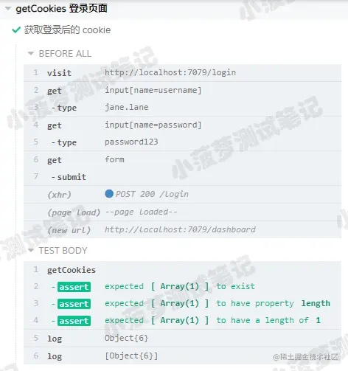The height and width of the screenshot is (371, 348).
Task: Click the new url dashboard entry
Action: pos(182,229)
